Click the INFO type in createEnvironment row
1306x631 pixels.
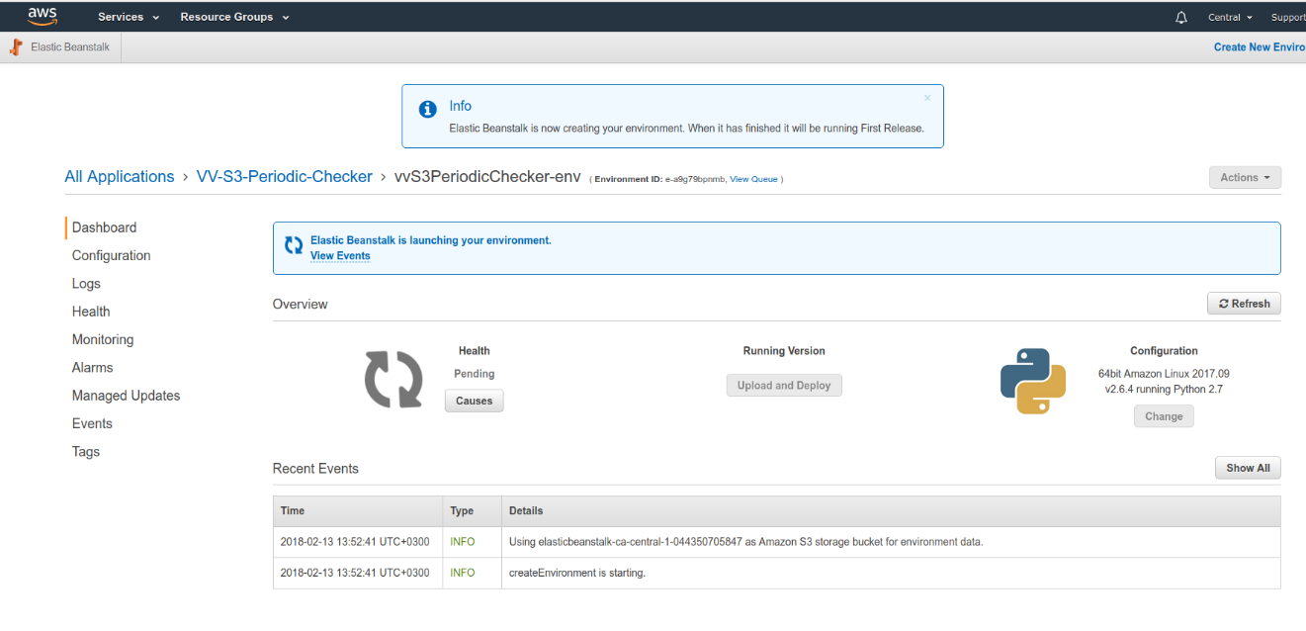[463, 573]
